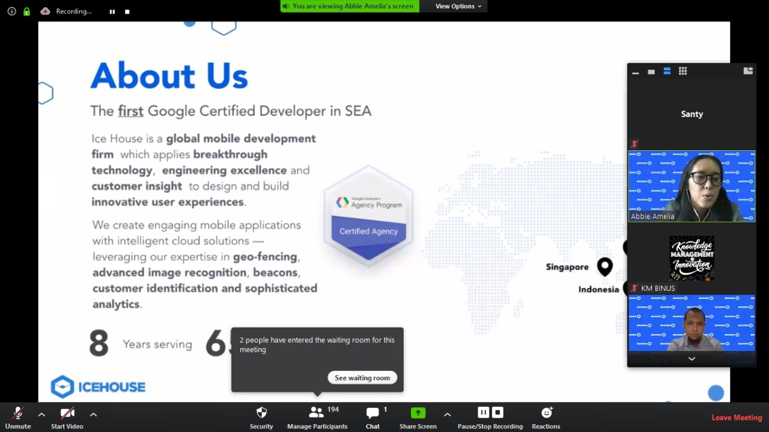Open the Security menu
This screenshot has height=432, width=769.
pos(261,418)
